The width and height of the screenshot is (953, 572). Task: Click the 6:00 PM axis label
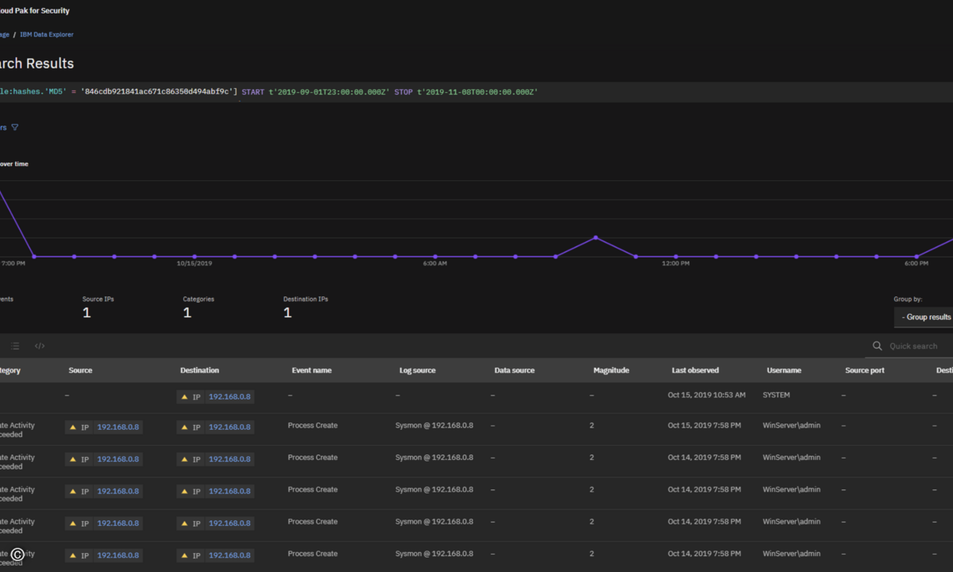pyautogui.click(x=916, y=263)
